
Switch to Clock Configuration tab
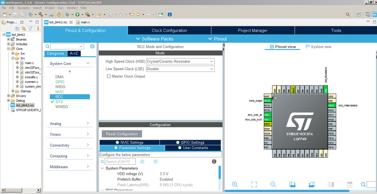pyautogui.click(x=169, y=31)
